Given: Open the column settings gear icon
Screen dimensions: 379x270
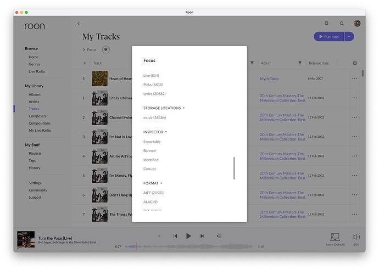Looking at the screenshot, I should [x=355, y=63].
